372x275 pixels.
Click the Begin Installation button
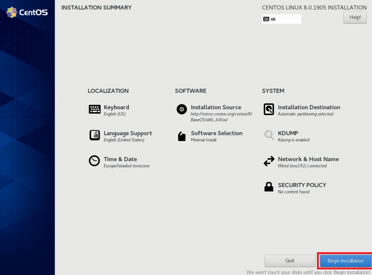tap(345, 260)
